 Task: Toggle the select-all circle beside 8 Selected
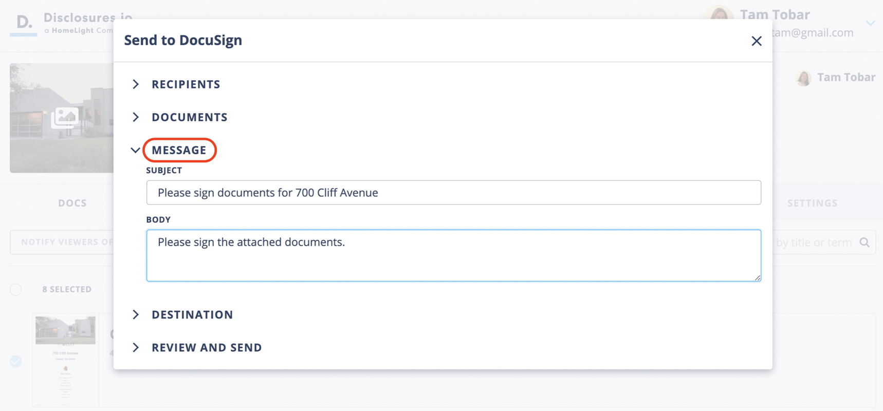(x=16, y=289)
